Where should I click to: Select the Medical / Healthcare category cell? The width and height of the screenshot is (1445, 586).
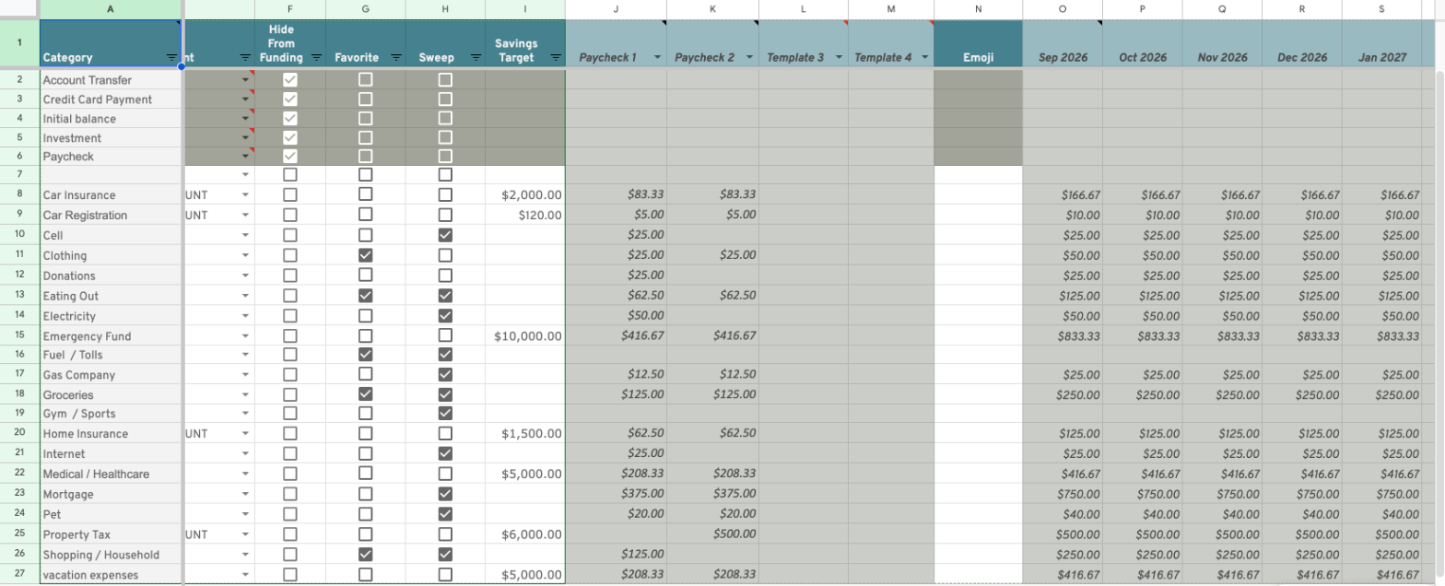point(111,474)
